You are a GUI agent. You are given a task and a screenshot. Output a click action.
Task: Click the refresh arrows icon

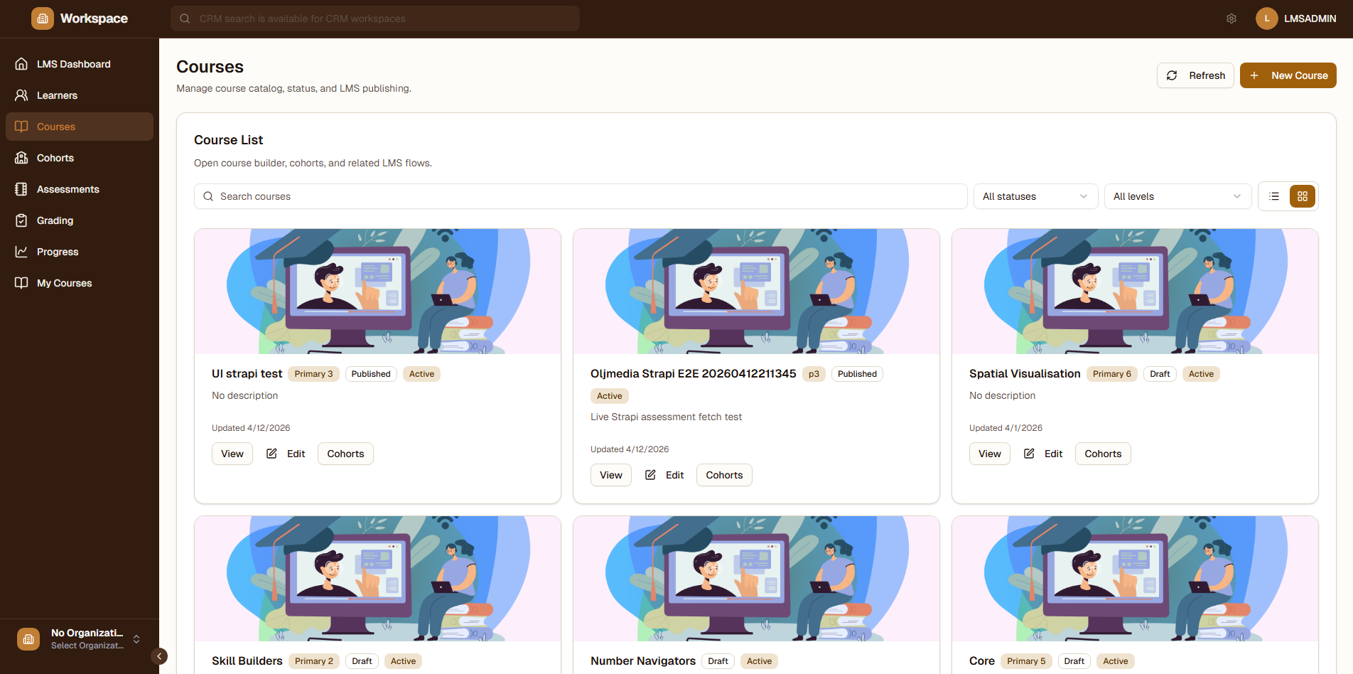point(1173,75)
